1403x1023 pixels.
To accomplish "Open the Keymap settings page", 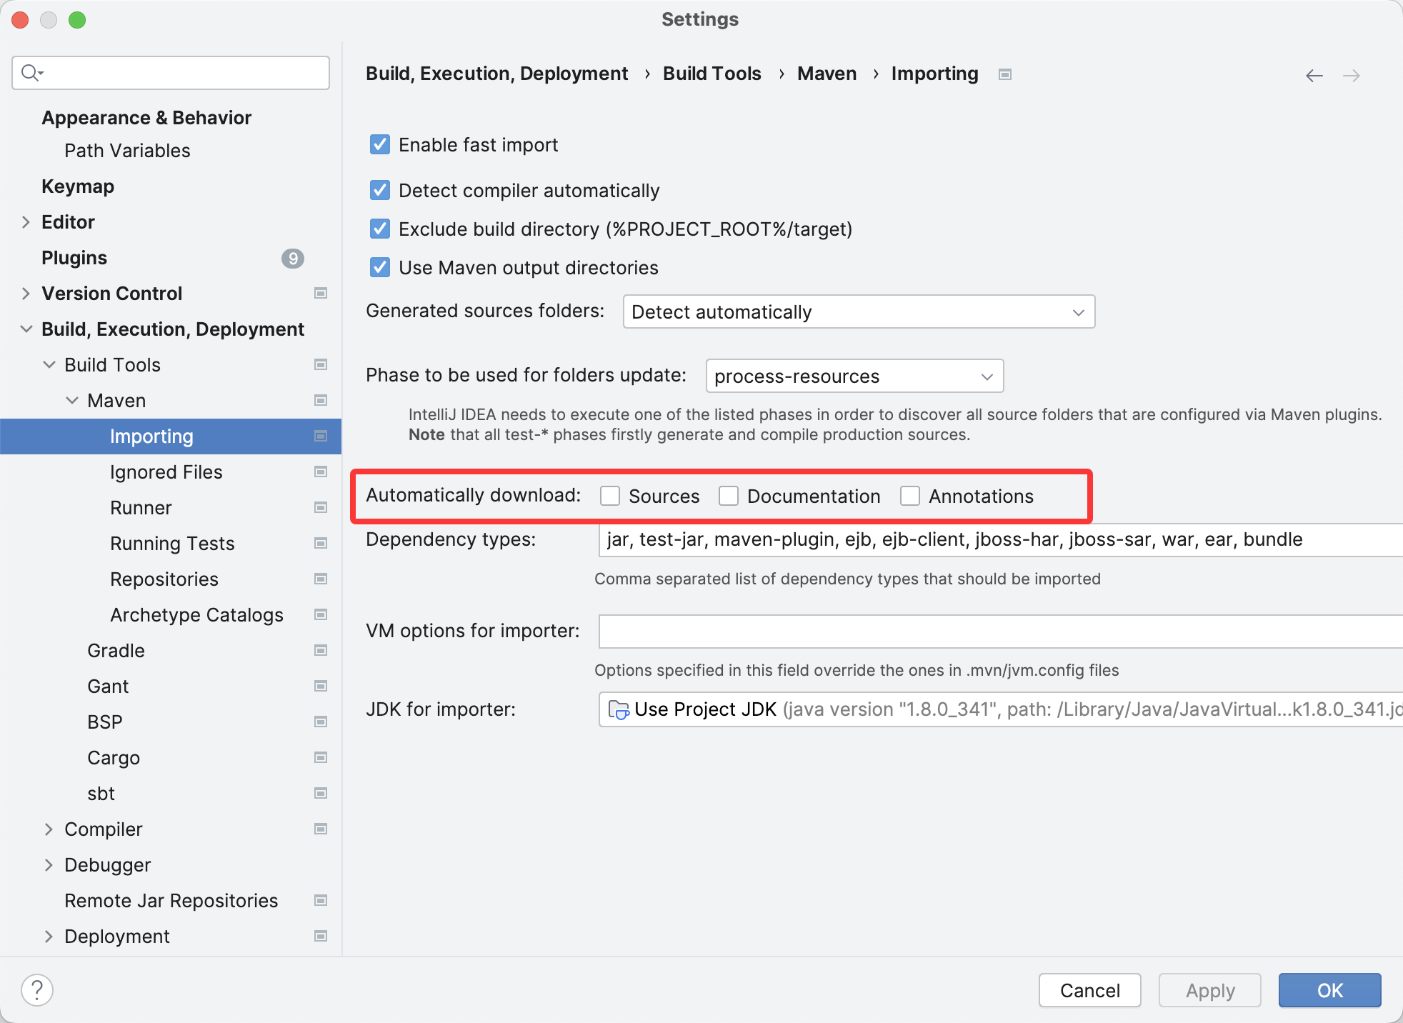I will [78, 186].
